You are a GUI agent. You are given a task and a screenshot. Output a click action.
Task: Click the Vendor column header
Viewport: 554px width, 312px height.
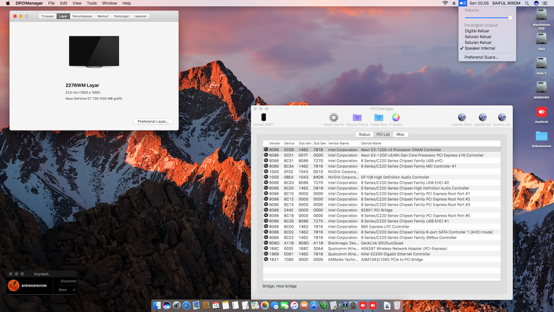click(x=275, y=143)
